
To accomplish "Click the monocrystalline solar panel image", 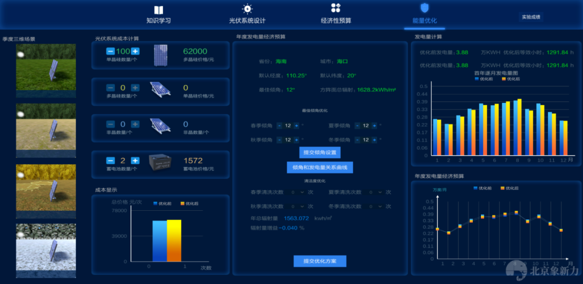I will [x=161, y=54].
